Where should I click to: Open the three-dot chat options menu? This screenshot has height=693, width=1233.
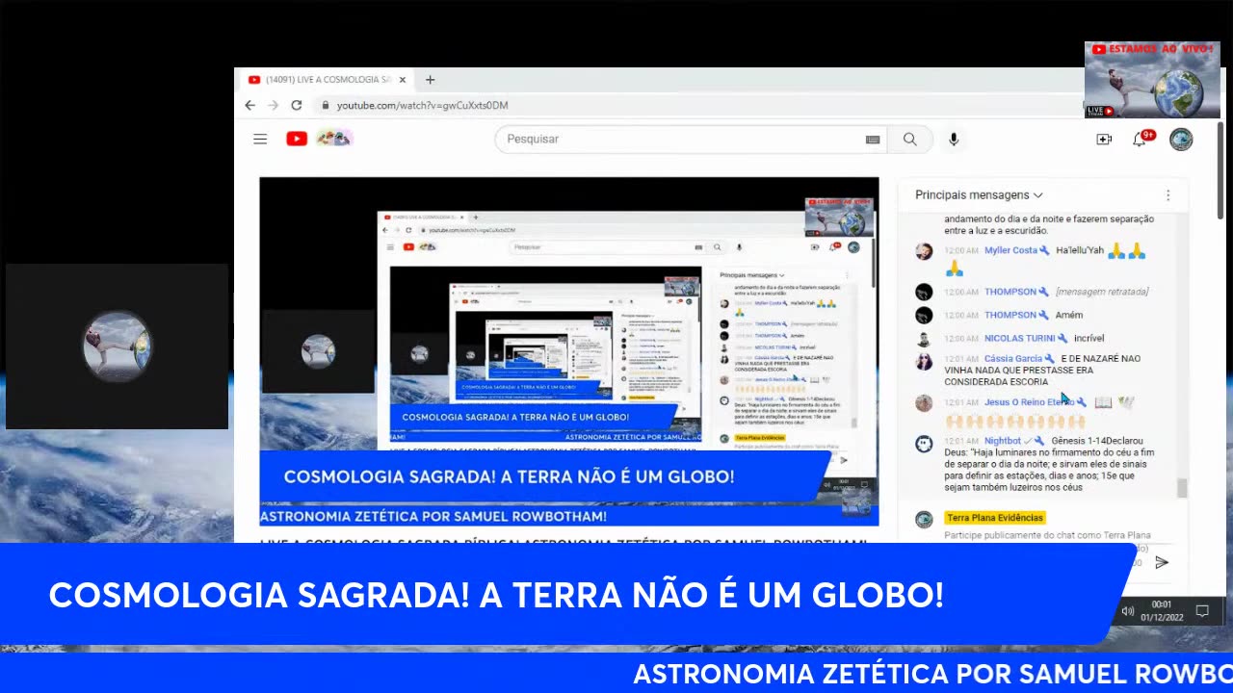[x=1168, y=194]
